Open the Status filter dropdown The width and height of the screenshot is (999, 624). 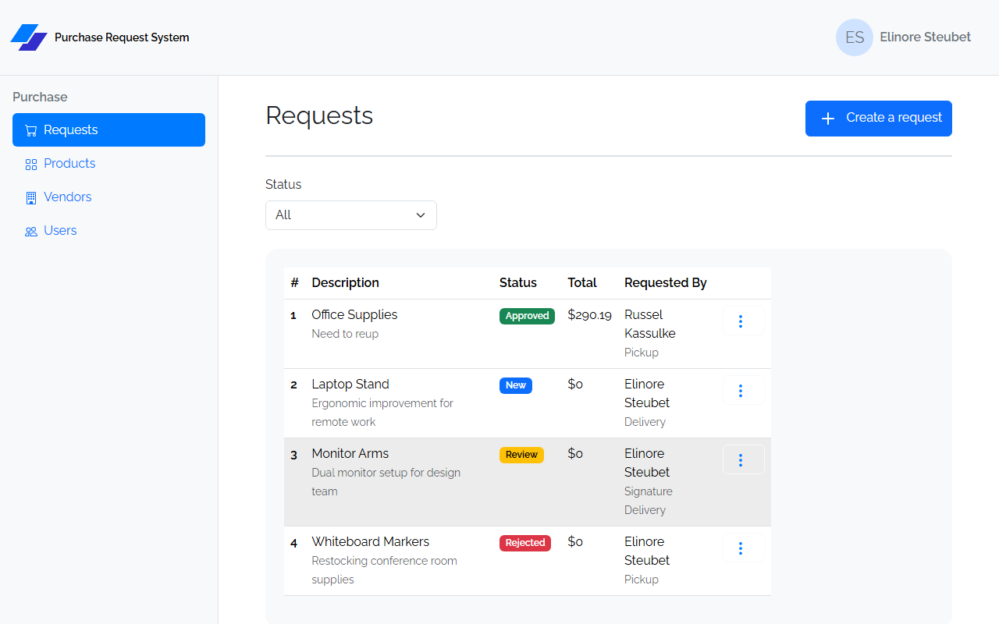351,215
